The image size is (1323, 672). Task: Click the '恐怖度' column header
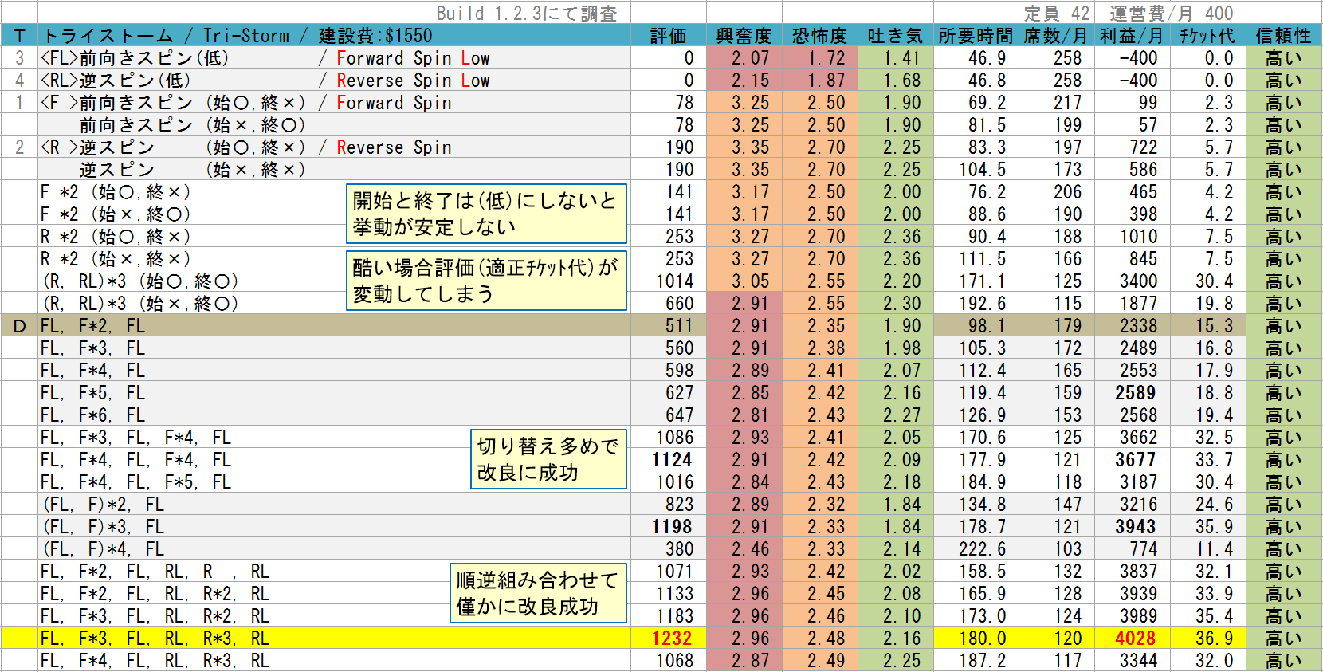(x=819, y=36)
